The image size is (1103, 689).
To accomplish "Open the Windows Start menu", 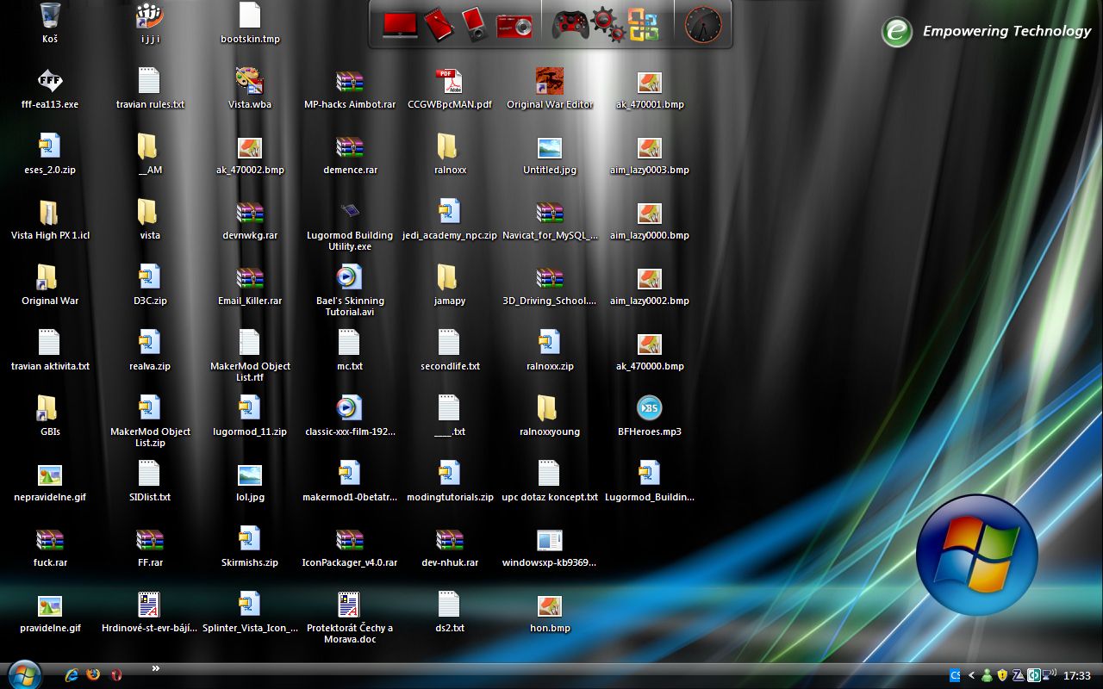I will click(x=23, y=674).
